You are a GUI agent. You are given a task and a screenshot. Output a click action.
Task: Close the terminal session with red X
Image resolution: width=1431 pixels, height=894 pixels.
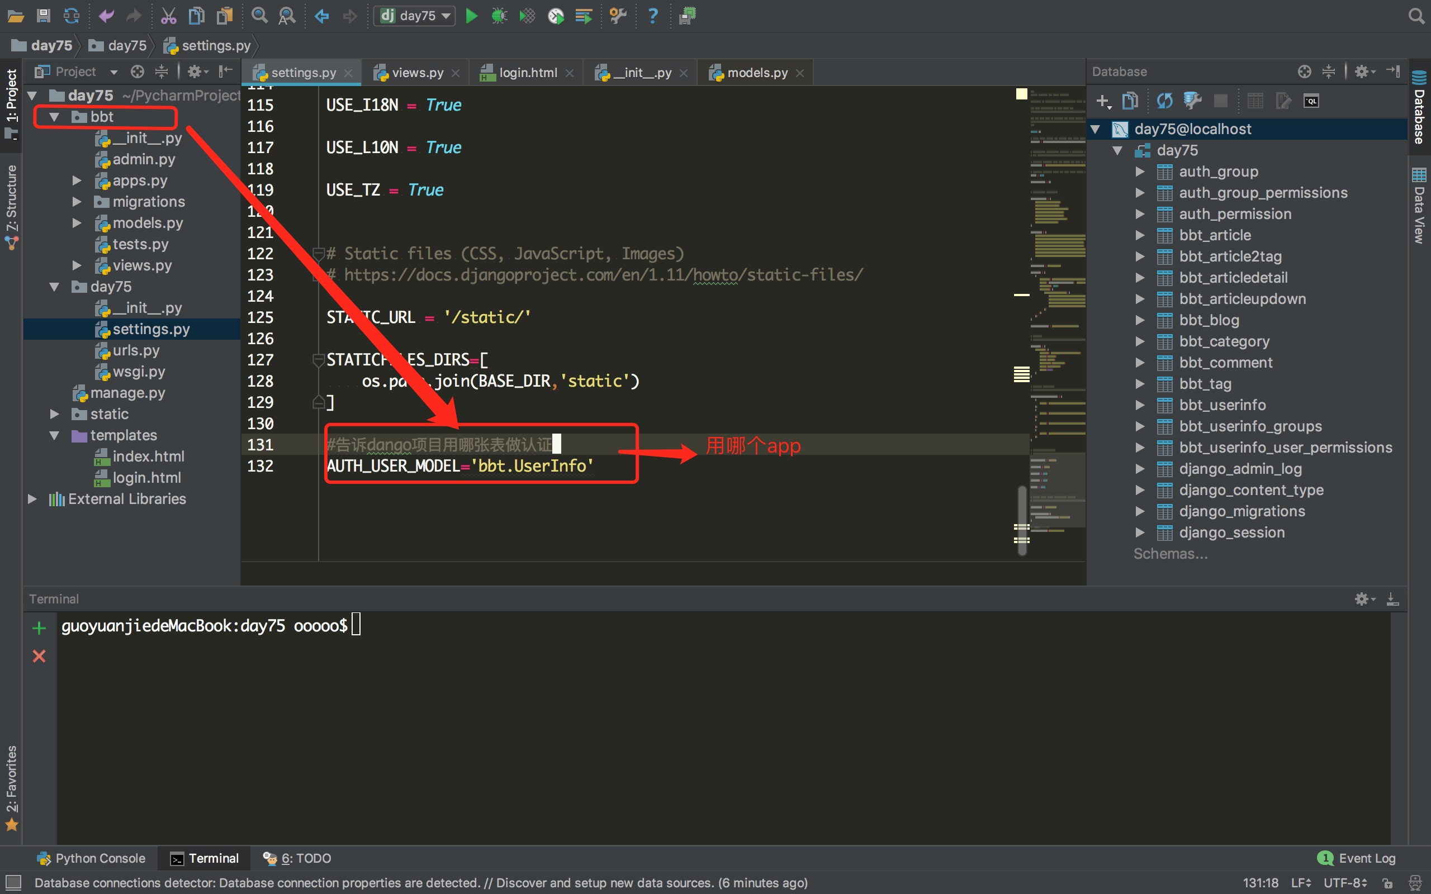pyautogui.click(x=39, y=656)
